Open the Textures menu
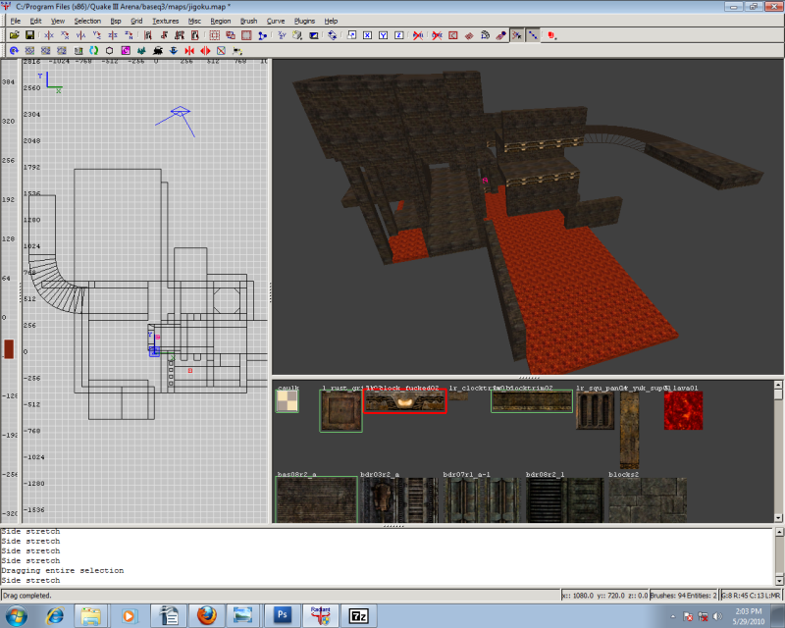Image resolution: width=785 pixels, height=628 pixels. point(166,21)
